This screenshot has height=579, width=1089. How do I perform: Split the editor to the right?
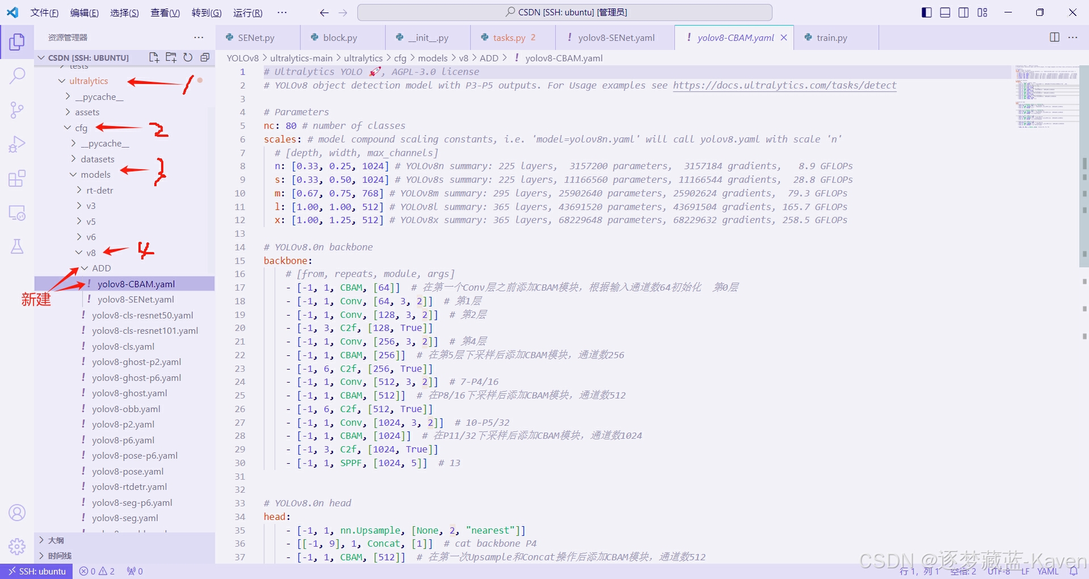[1054, 37]
